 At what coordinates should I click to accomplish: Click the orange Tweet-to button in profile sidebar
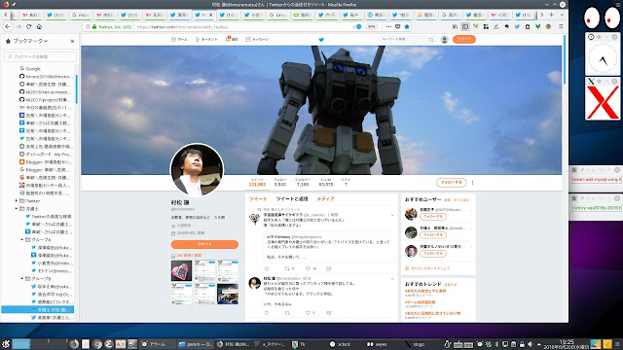tap(204, 244)
